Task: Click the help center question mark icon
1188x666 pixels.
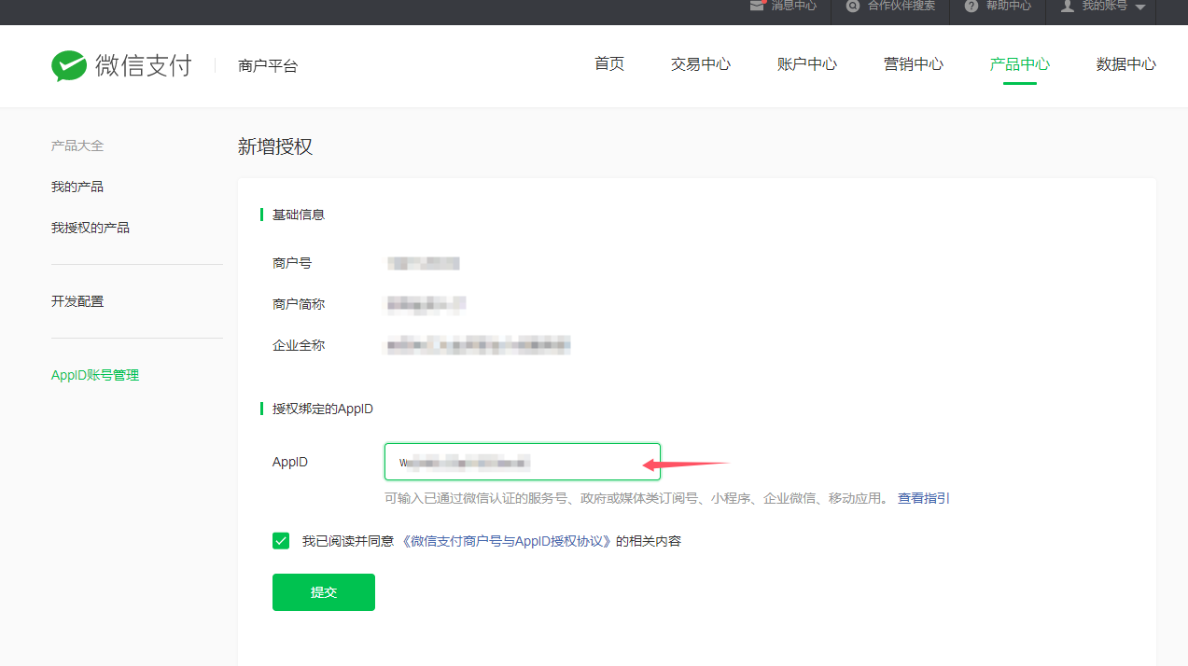Action: tap(971, 6)
